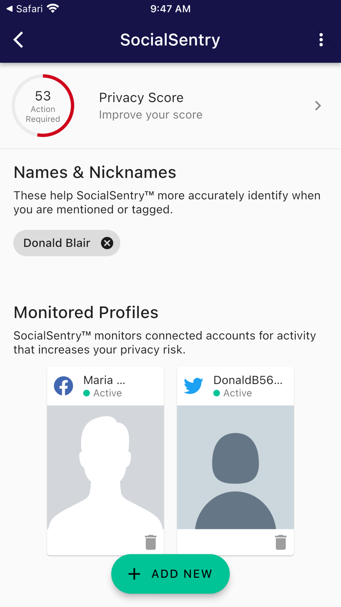Click the plus icon inside ADD NEW
The image size is (341, 607).
(x=133, y=574)
